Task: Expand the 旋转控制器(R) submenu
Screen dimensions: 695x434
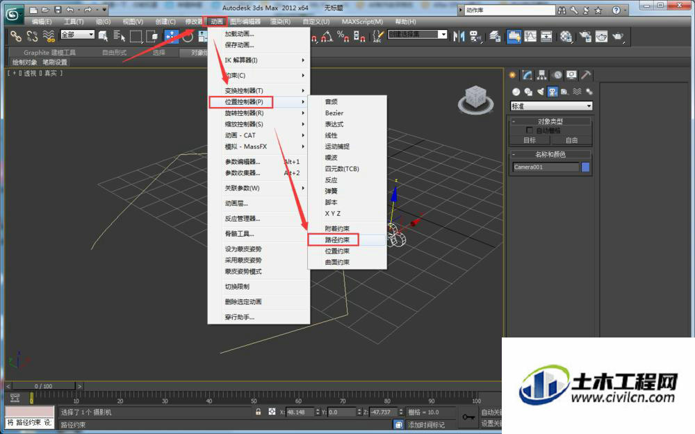Action: click(x=259, y=113)
